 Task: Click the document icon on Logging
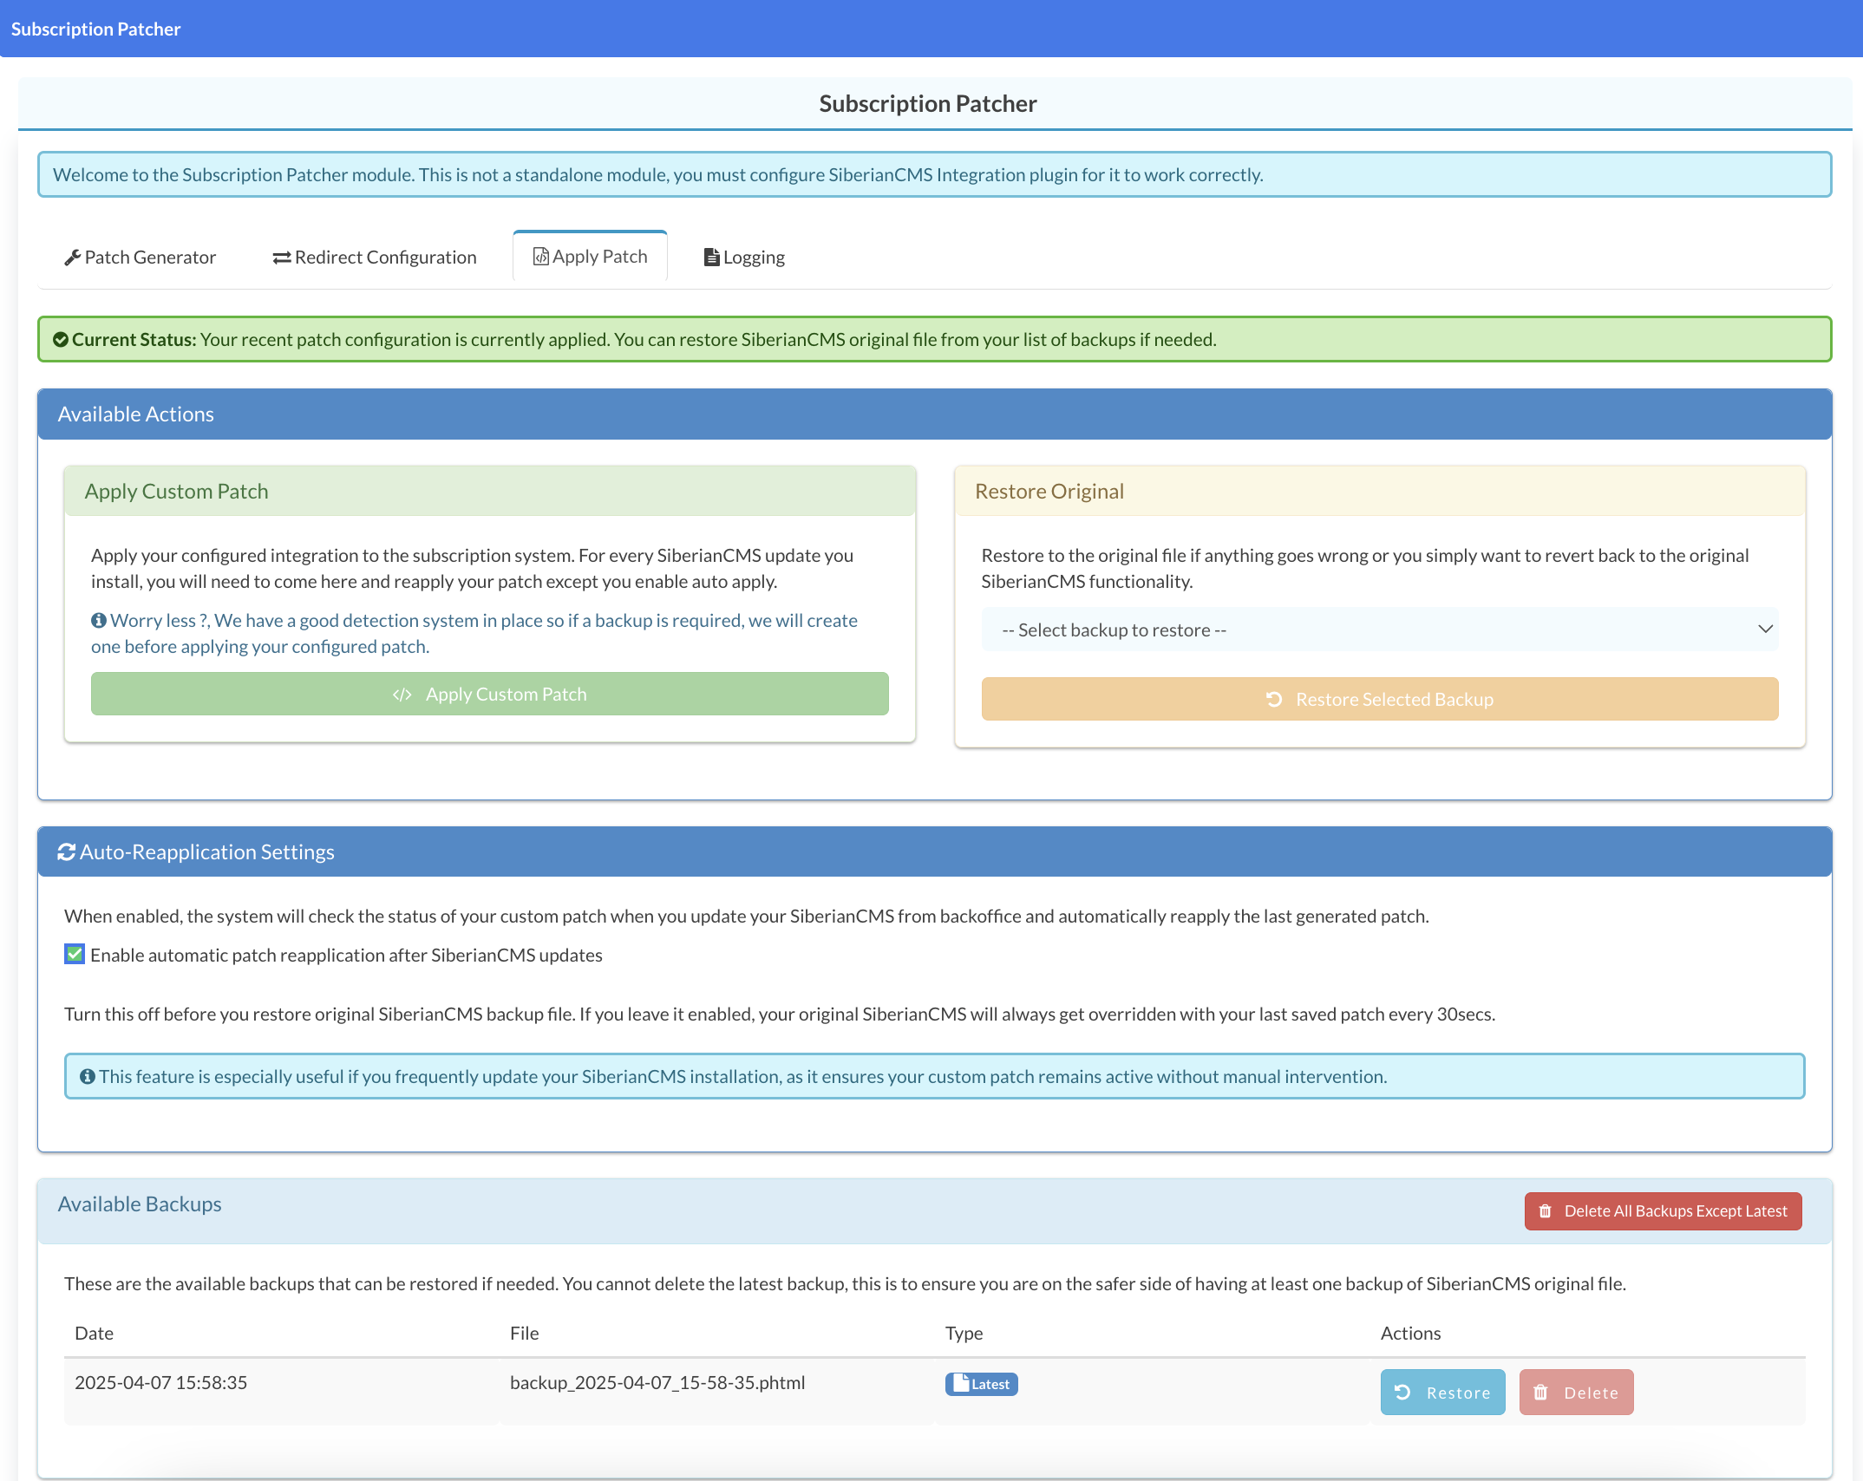pos(711,257)
